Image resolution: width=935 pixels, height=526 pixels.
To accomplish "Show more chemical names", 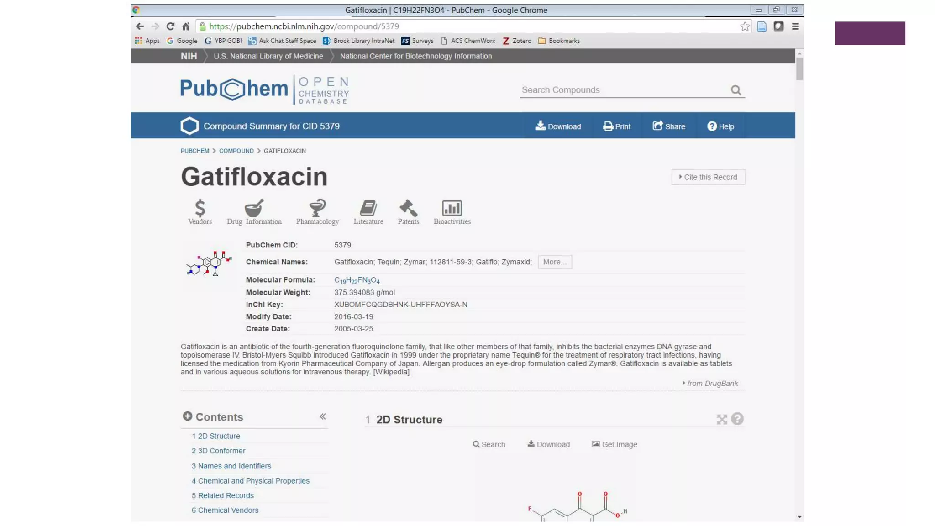I will (x=554, y=262).
